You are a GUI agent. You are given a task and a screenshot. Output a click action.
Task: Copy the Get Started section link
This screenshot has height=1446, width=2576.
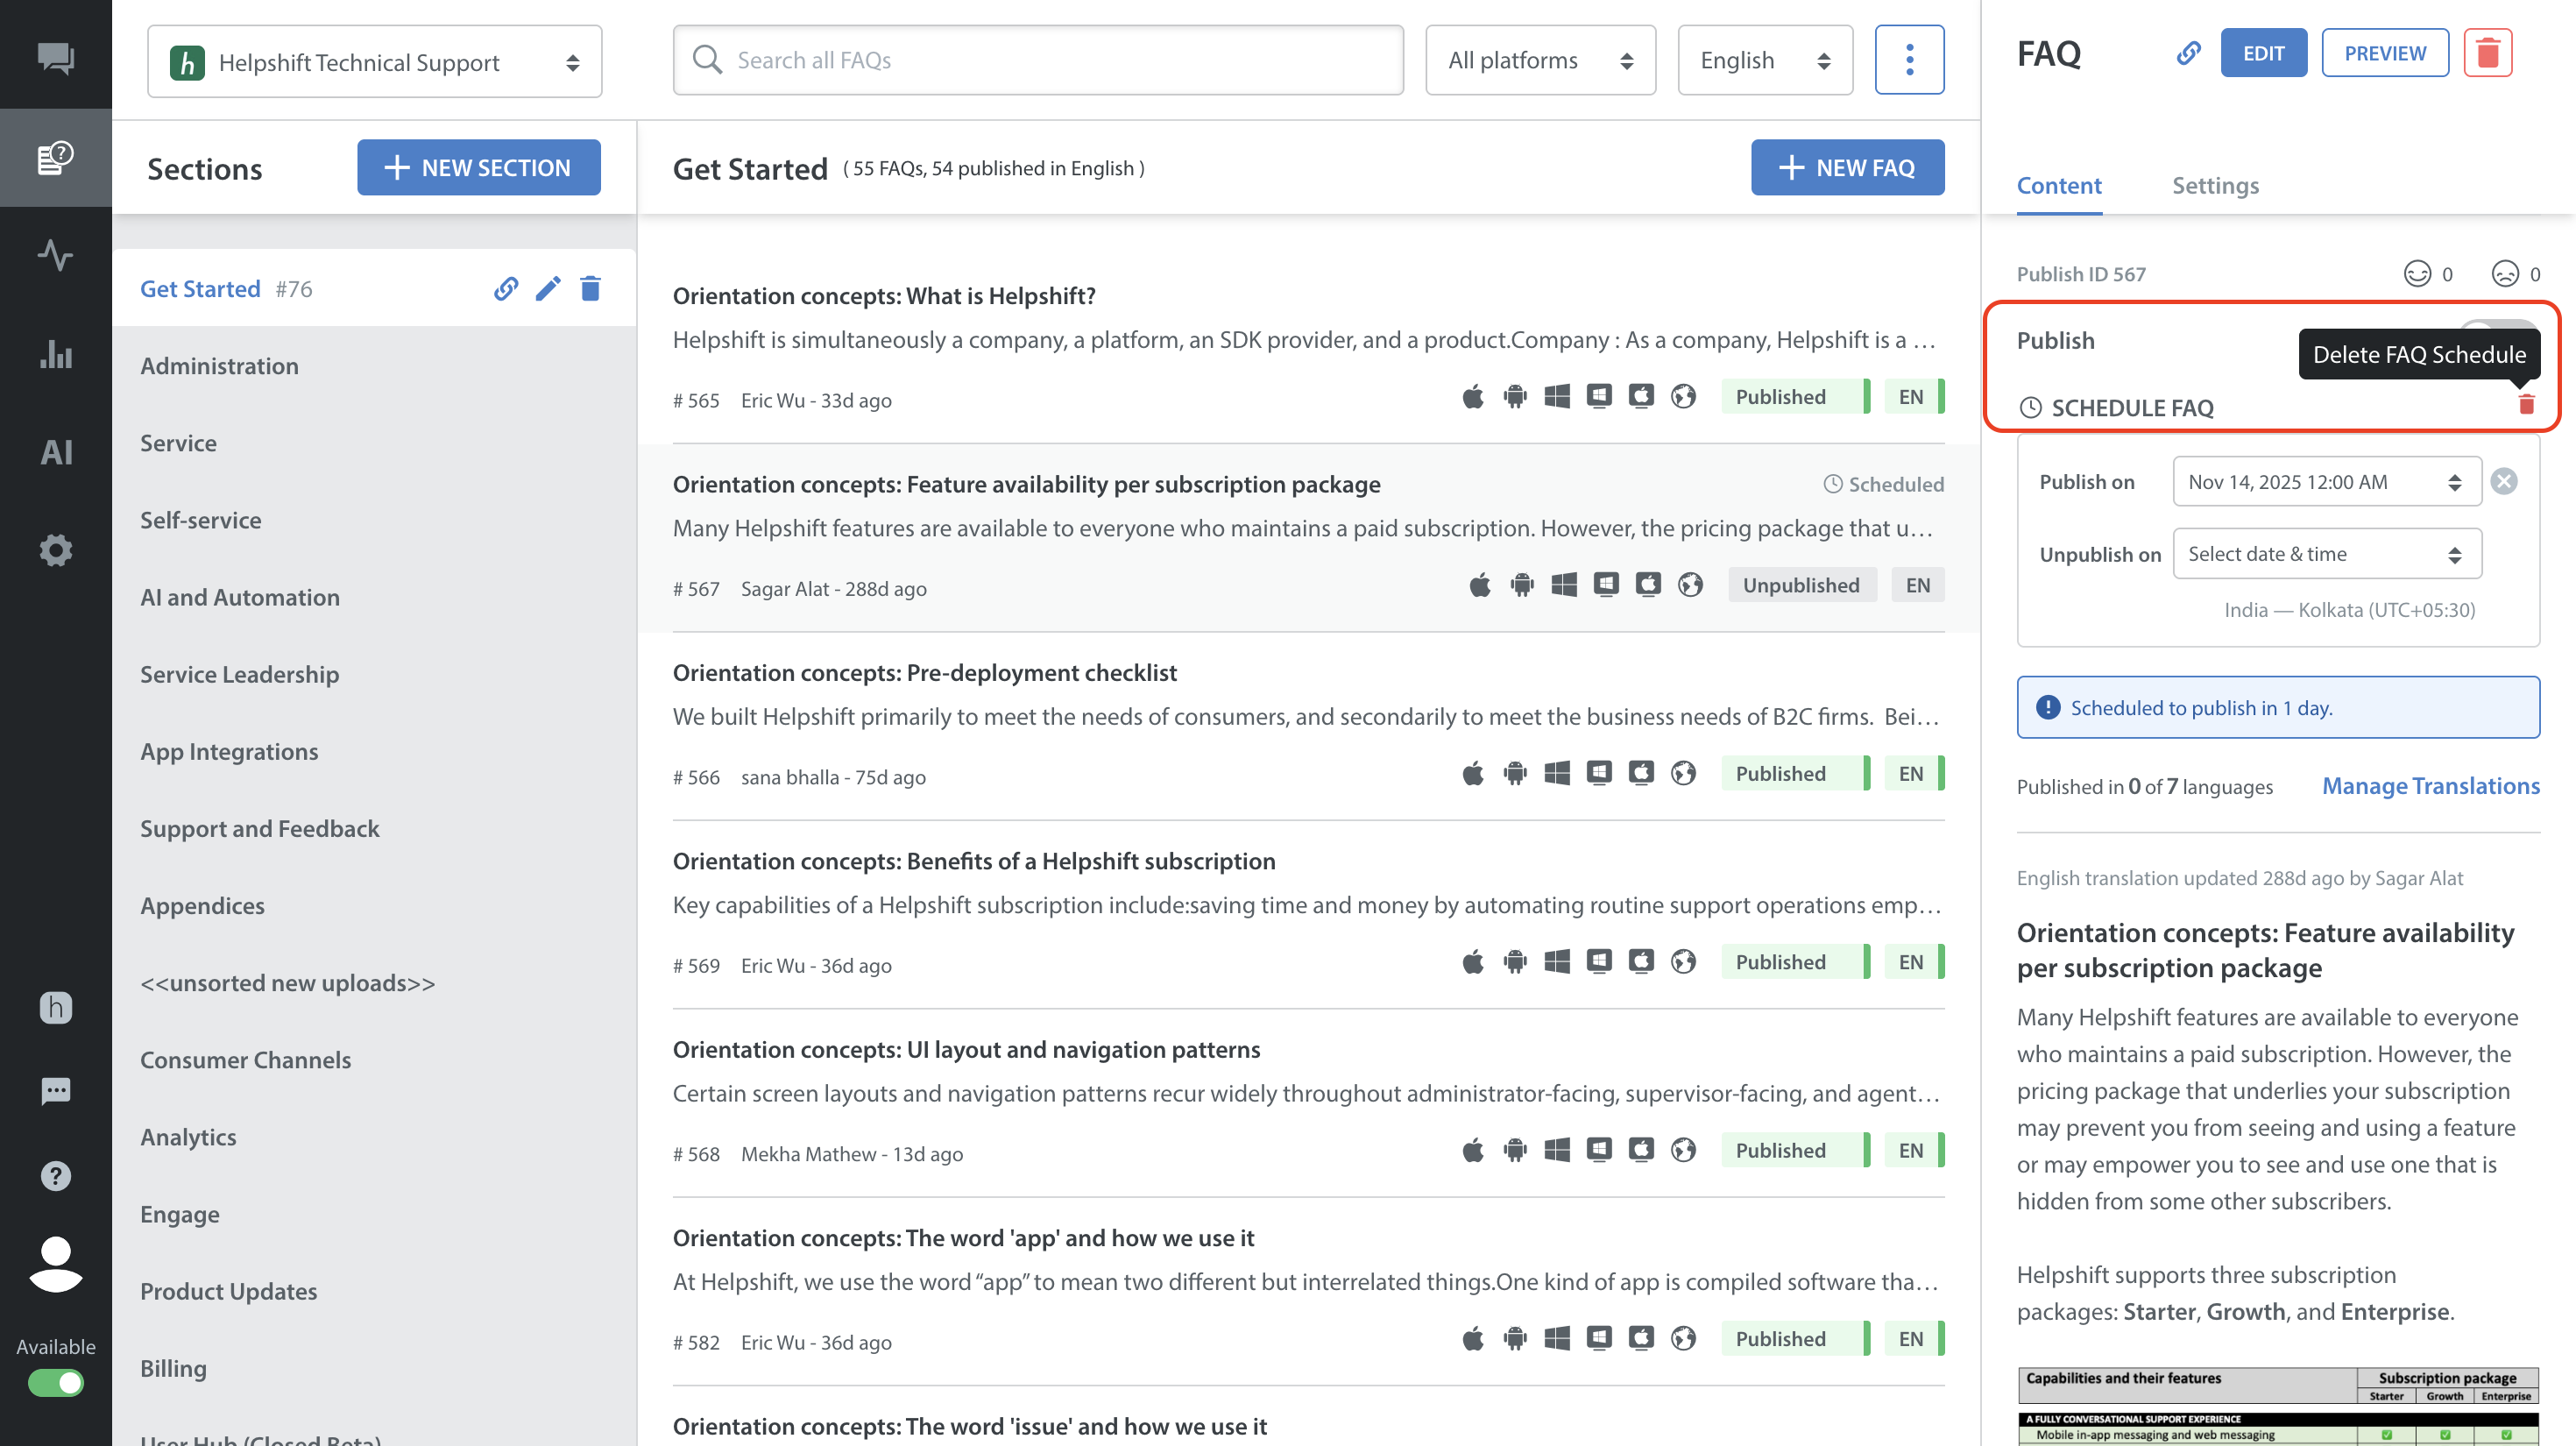(x=506, y=289)
